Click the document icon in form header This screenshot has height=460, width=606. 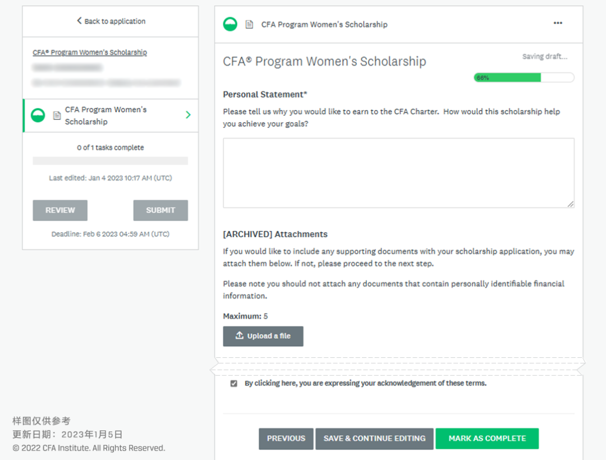point(249,24)
